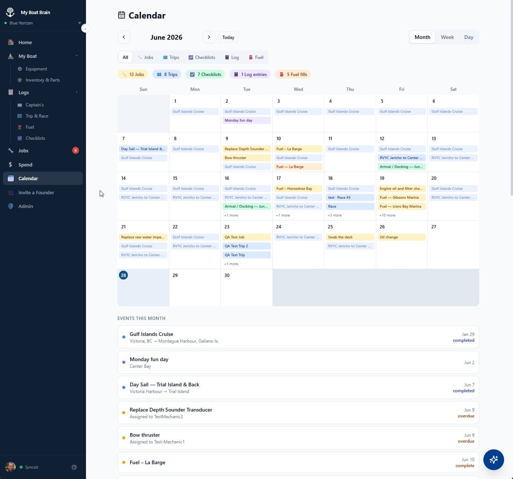Click the My Boat sailboat icon
This screenshot has height=479, width=513.
click(11, 56)
